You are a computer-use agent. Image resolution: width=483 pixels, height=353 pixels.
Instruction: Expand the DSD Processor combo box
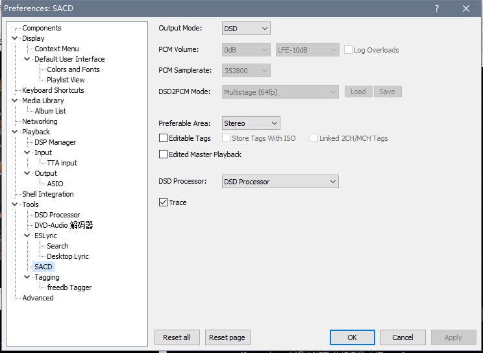280,182
